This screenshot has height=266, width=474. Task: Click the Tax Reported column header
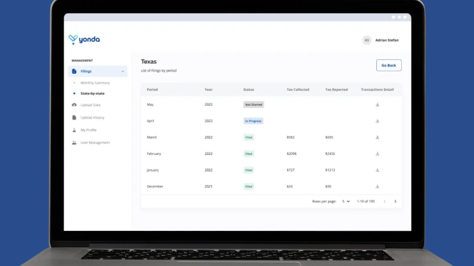(337, 90)
